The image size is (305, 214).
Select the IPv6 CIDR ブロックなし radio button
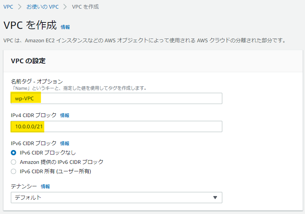pyautogui.click(x=13, y=153)
